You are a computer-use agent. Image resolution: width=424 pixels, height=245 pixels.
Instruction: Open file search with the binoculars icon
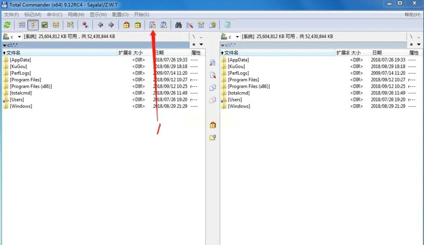point(178,25)
